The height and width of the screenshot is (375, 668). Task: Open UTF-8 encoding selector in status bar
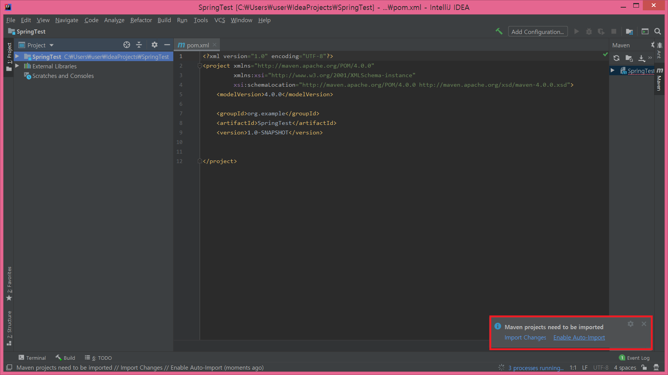point(601,368)
